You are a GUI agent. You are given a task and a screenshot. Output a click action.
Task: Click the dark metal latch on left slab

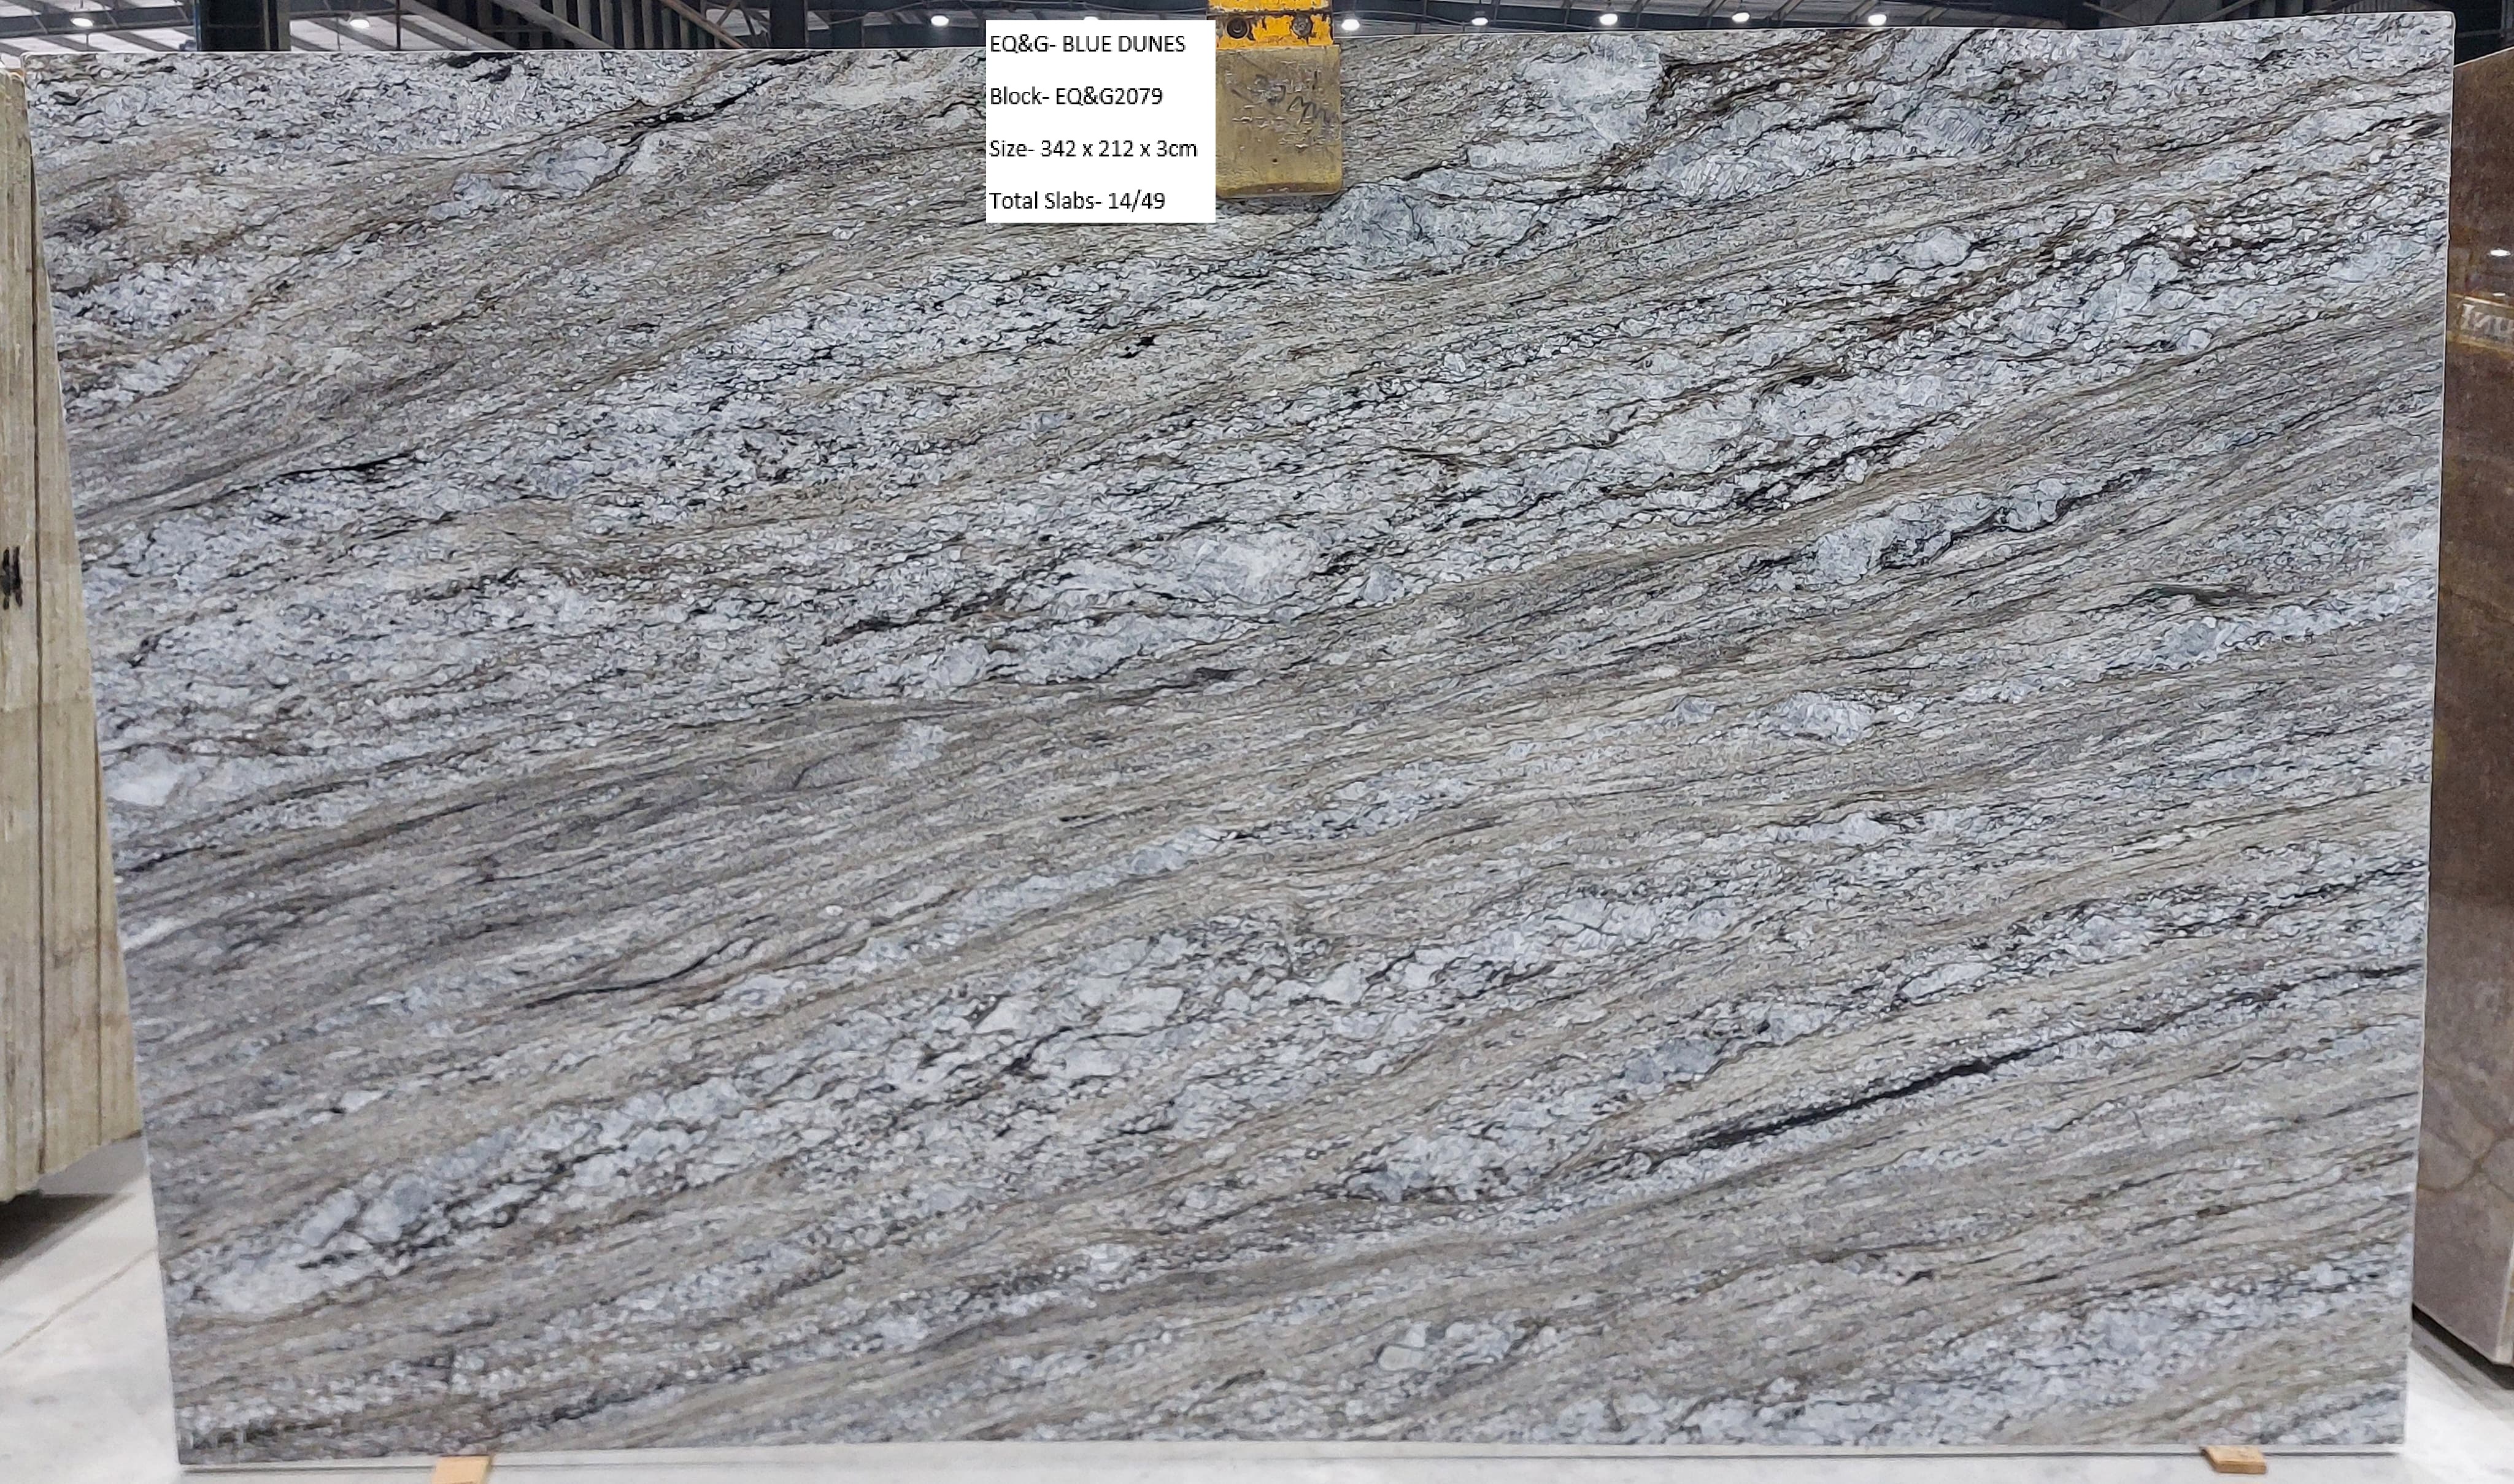[12, 578]
